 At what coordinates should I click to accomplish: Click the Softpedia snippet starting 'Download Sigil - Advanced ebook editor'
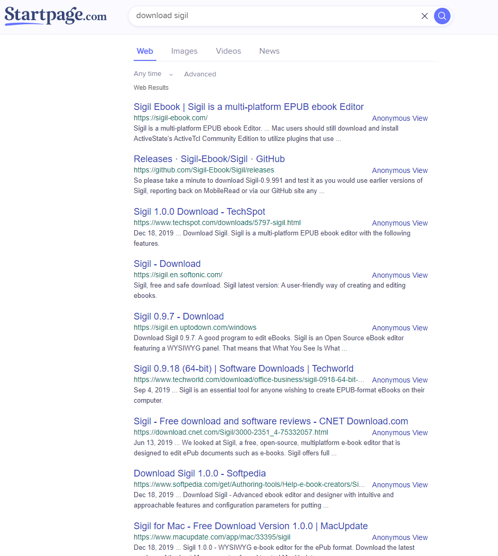tap(263, 500)
